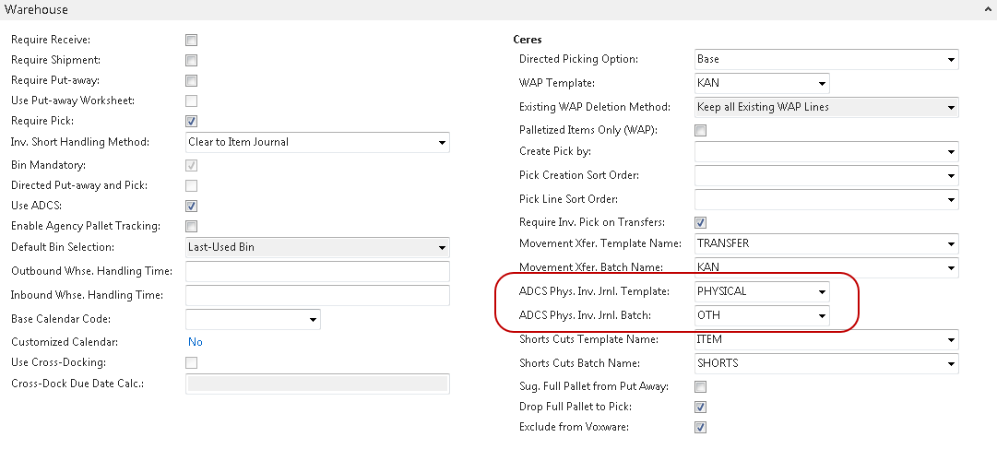This screenshot has width=997, height=449.
Task: Toggle the Exclude from Voxware checkbox
Action: pos(700,428)
